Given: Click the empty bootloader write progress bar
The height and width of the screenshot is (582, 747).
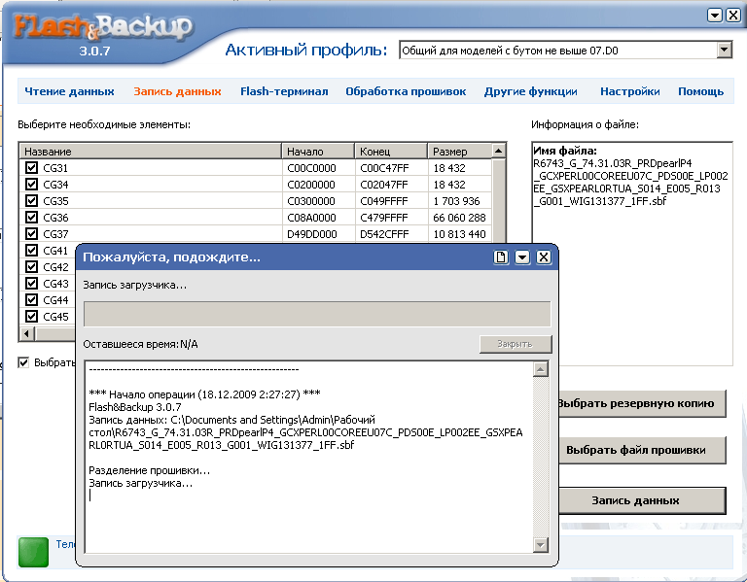Looking at the screenshot, I should [x=317, y=314].
